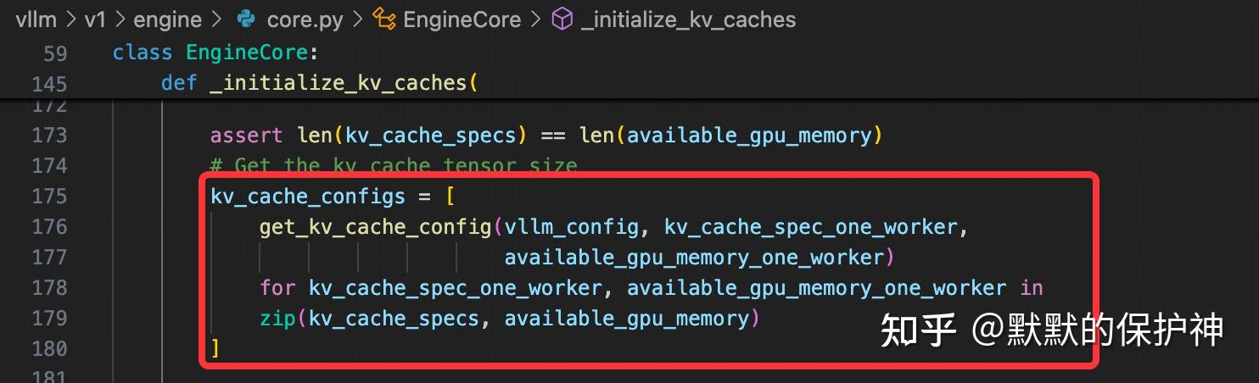Click the assert keyword on line 173
The image size is (1259, 383).
[247, 136]
